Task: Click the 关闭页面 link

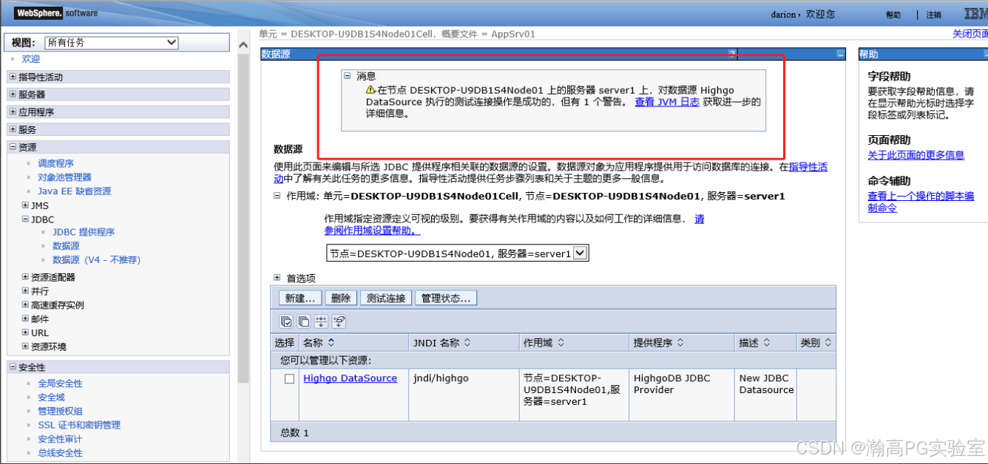Action: (970, 34)
